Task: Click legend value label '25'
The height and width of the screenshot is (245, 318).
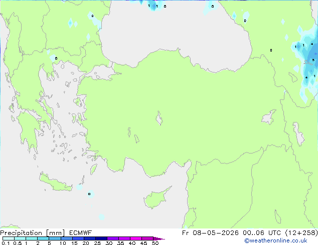Action: point(97,243)
